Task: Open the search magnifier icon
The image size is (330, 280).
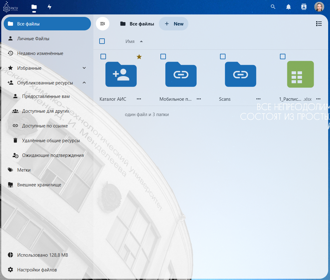Action: coord(273,7)
